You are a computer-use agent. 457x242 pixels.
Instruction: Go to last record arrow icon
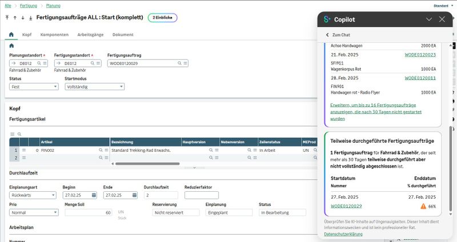tap(30, 18)
